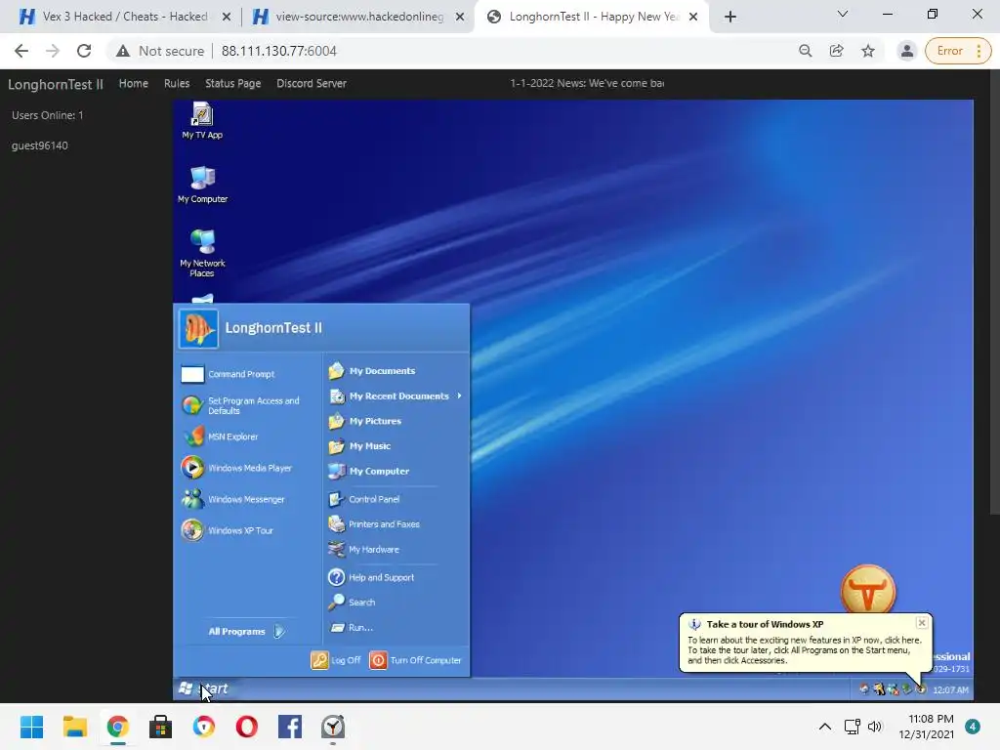The image size is (1000, 750).
Task: Click the tour of Windows XP balloon text
Action: (x=803, y=649)
